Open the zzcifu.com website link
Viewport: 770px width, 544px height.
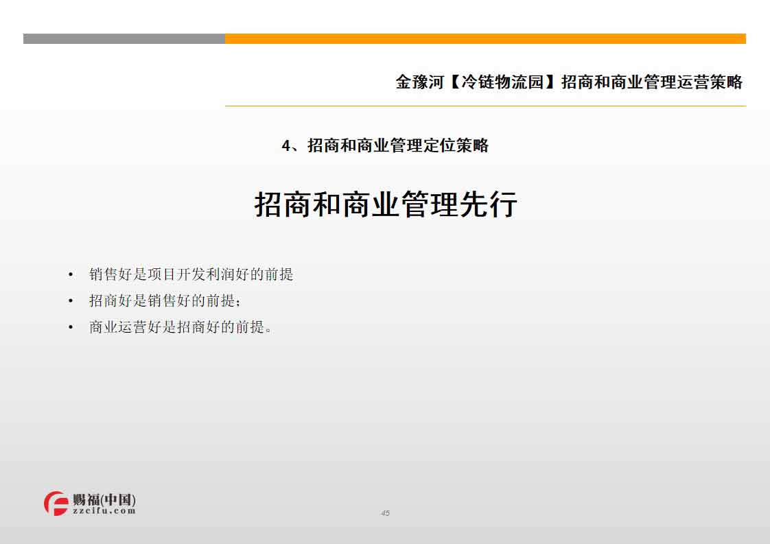click(104, 511)
